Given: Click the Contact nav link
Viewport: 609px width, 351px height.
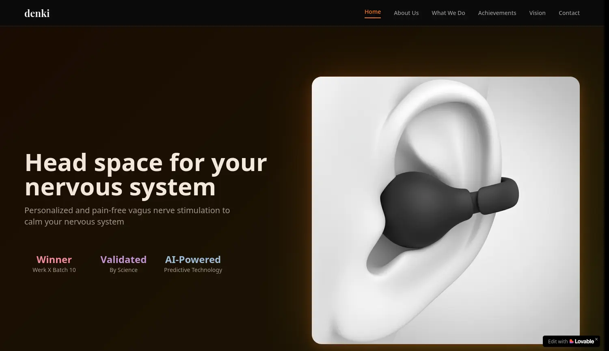Looking at the screenshot, I should coord(569,13).
